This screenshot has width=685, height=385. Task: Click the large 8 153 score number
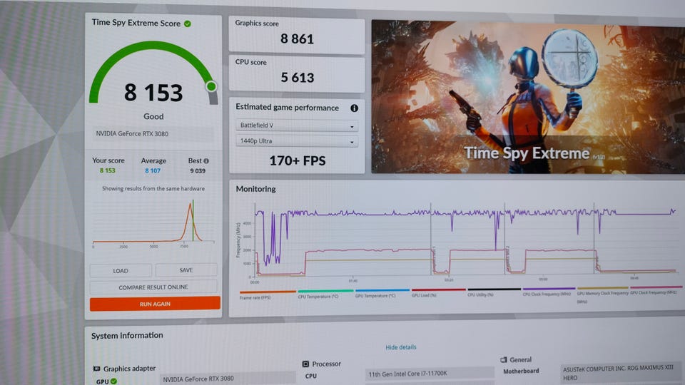(153, 93)
